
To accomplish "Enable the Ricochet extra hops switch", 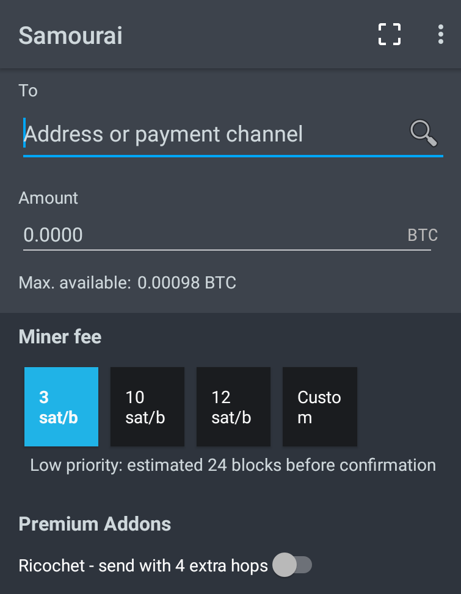I will click(x=292, y=565).
